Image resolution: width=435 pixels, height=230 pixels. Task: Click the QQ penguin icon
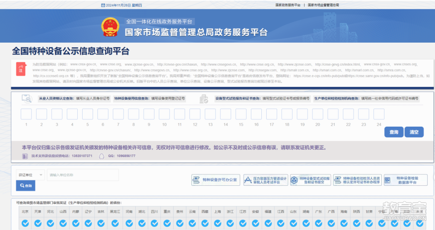(101, 156)
